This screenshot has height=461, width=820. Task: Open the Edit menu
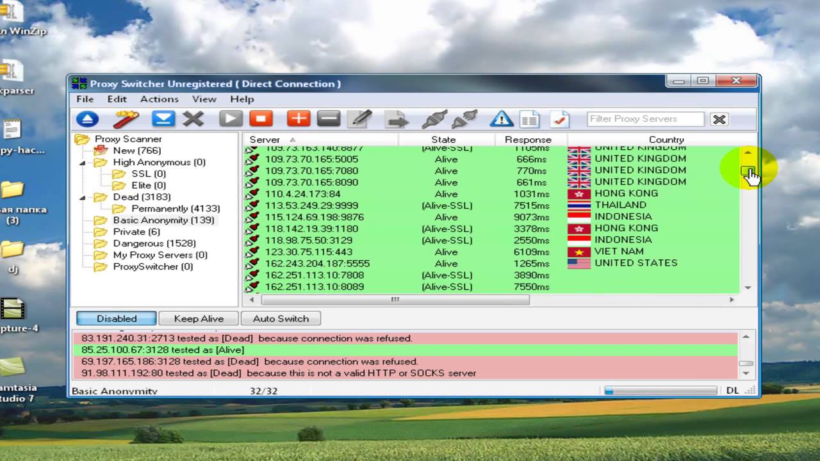[117, 99]
